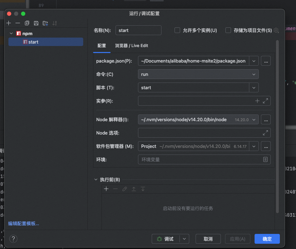This screenshot has height=249, width=296.
Task: Save the configuration with the disk icon
Action: [36, 23]
